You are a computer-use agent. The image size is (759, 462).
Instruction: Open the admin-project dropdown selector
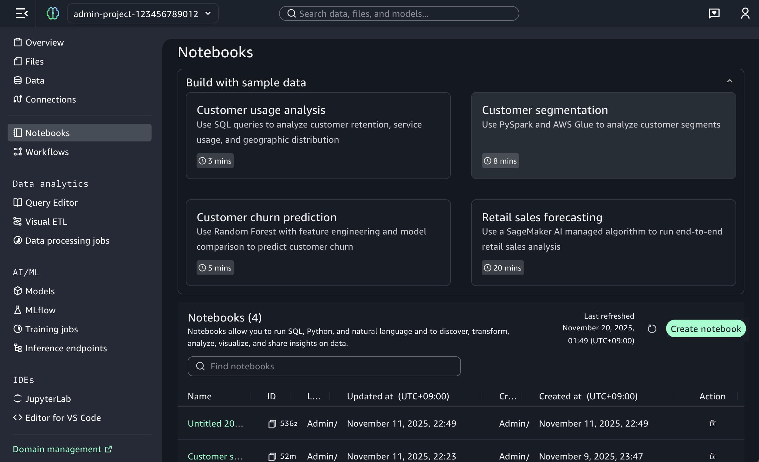tap(143, 14)
